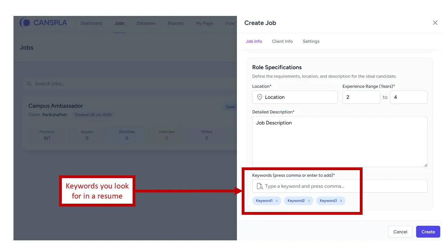Cancel the job creation
Image resolution: width=442 pixels, height=249 pixels.
(x=400, y=232)
